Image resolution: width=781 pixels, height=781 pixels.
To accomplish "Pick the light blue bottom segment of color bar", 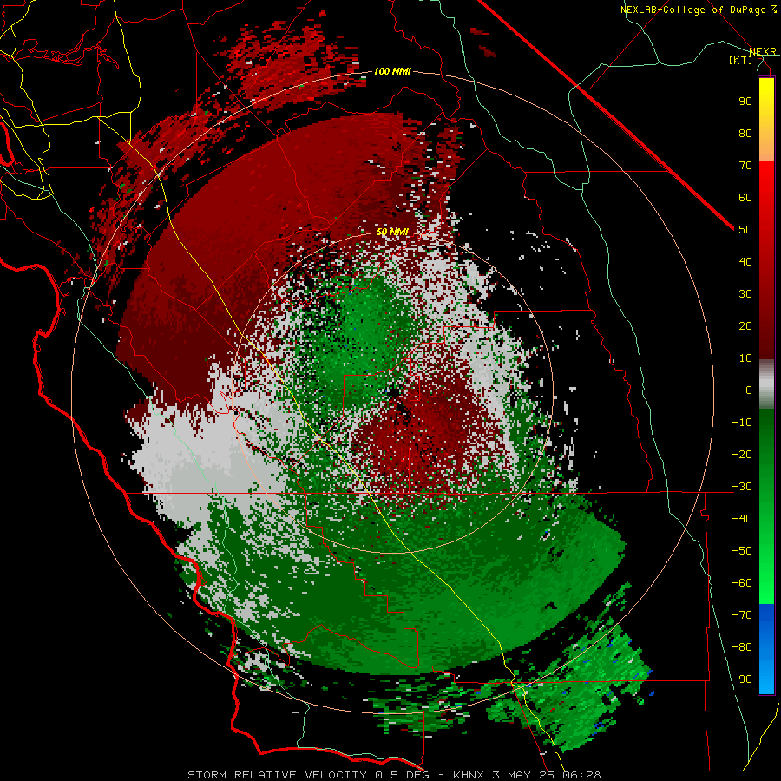I will point(766,678).
